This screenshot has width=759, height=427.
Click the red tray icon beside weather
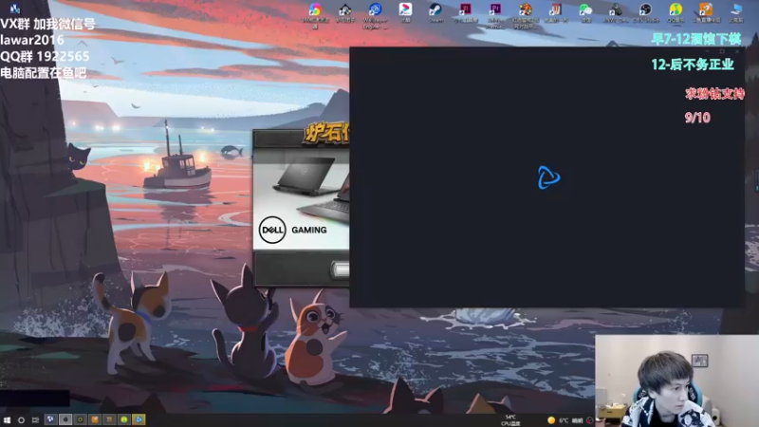[x=589, y=420]
